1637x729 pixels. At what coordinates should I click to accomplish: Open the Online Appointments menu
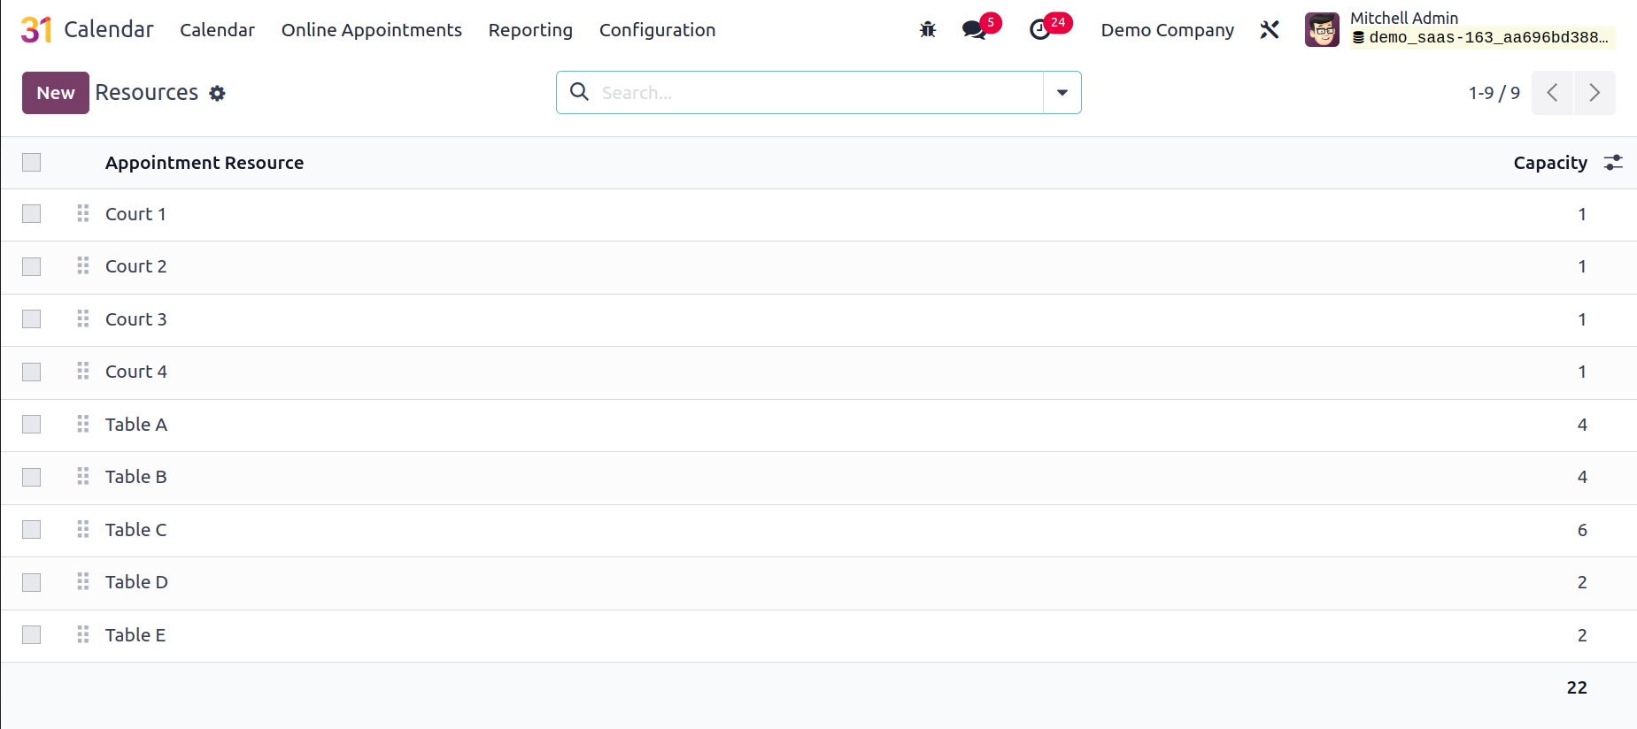pyautogui.click(x=372, y=30)
